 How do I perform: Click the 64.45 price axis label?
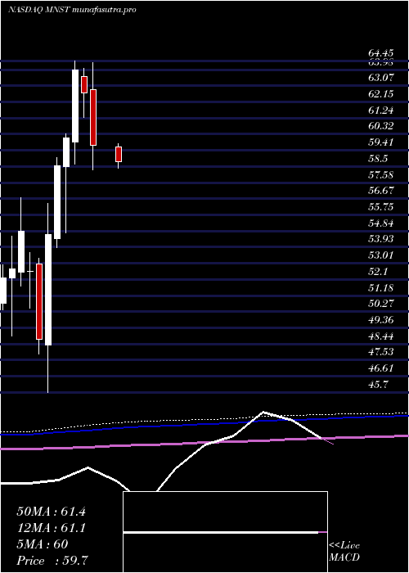380,53
